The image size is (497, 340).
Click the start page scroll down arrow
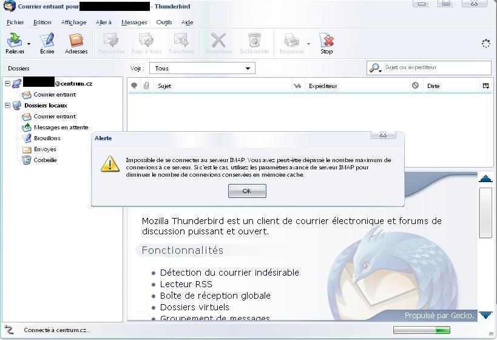tap(485, 315)
